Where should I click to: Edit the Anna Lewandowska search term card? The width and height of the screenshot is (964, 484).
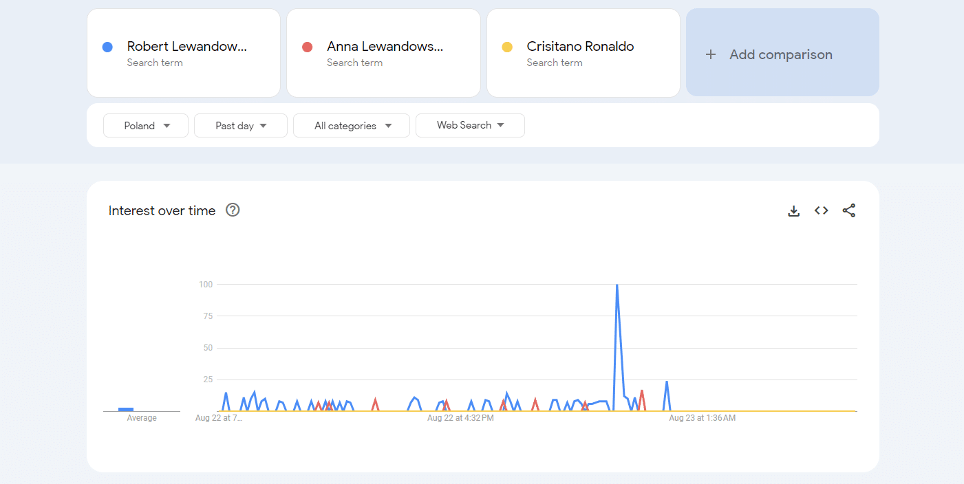click(383, 53)
